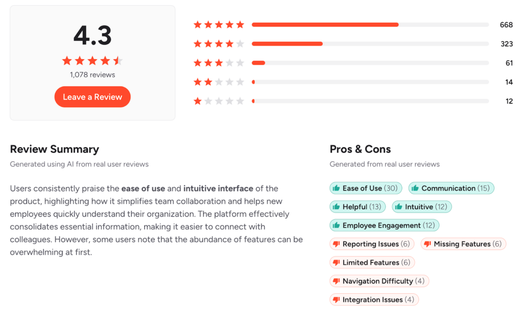The image size is (527, 321).
Task: Click the 1,078 reviews text
Action: click(93, 74)
